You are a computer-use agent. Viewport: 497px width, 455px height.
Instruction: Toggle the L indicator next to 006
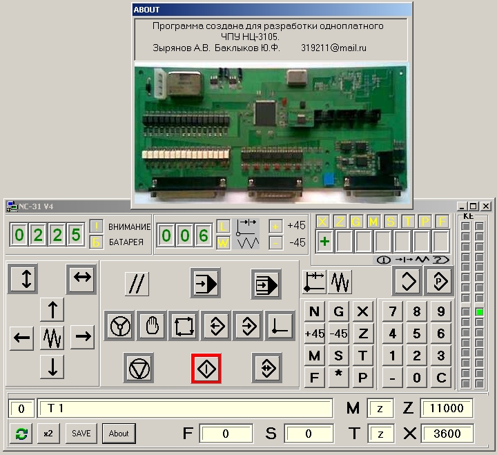pyautogui.click(x=223, y=226)
